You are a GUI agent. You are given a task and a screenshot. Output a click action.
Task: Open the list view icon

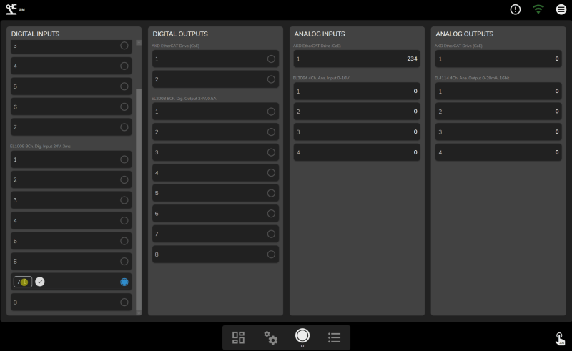[334, 337]
